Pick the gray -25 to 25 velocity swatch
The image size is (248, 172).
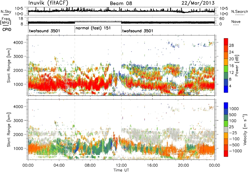click(x=226, y=130)
